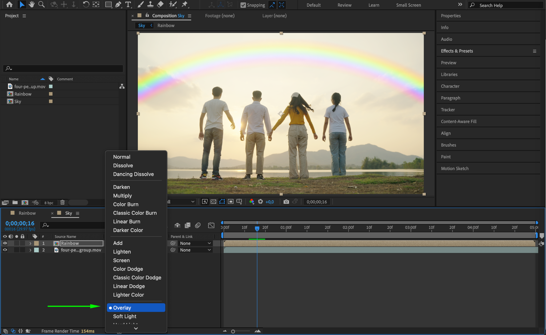This screenshot has height=335, width=546.
Task: Choose Multiply blending mode
Action: pos(122,196)
